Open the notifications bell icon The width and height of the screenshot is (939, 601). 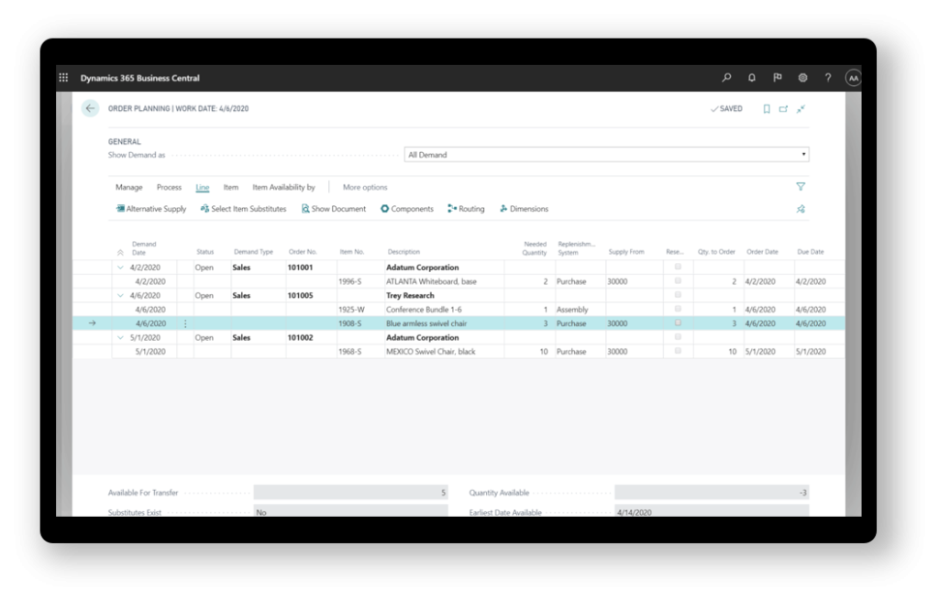tap(752, 78)
